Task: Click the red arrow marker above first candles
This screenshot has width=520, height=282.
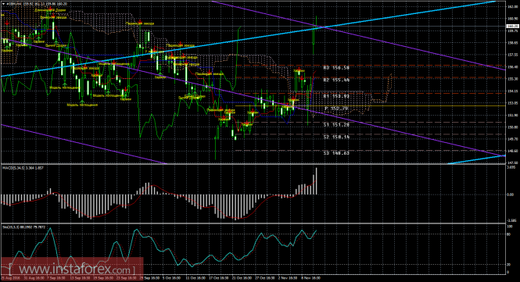Action: pyautogui.click(x=7, y=23)
